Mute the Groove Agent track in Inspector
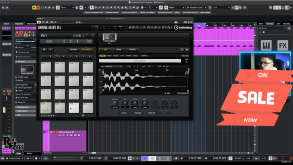 [17, 32]
